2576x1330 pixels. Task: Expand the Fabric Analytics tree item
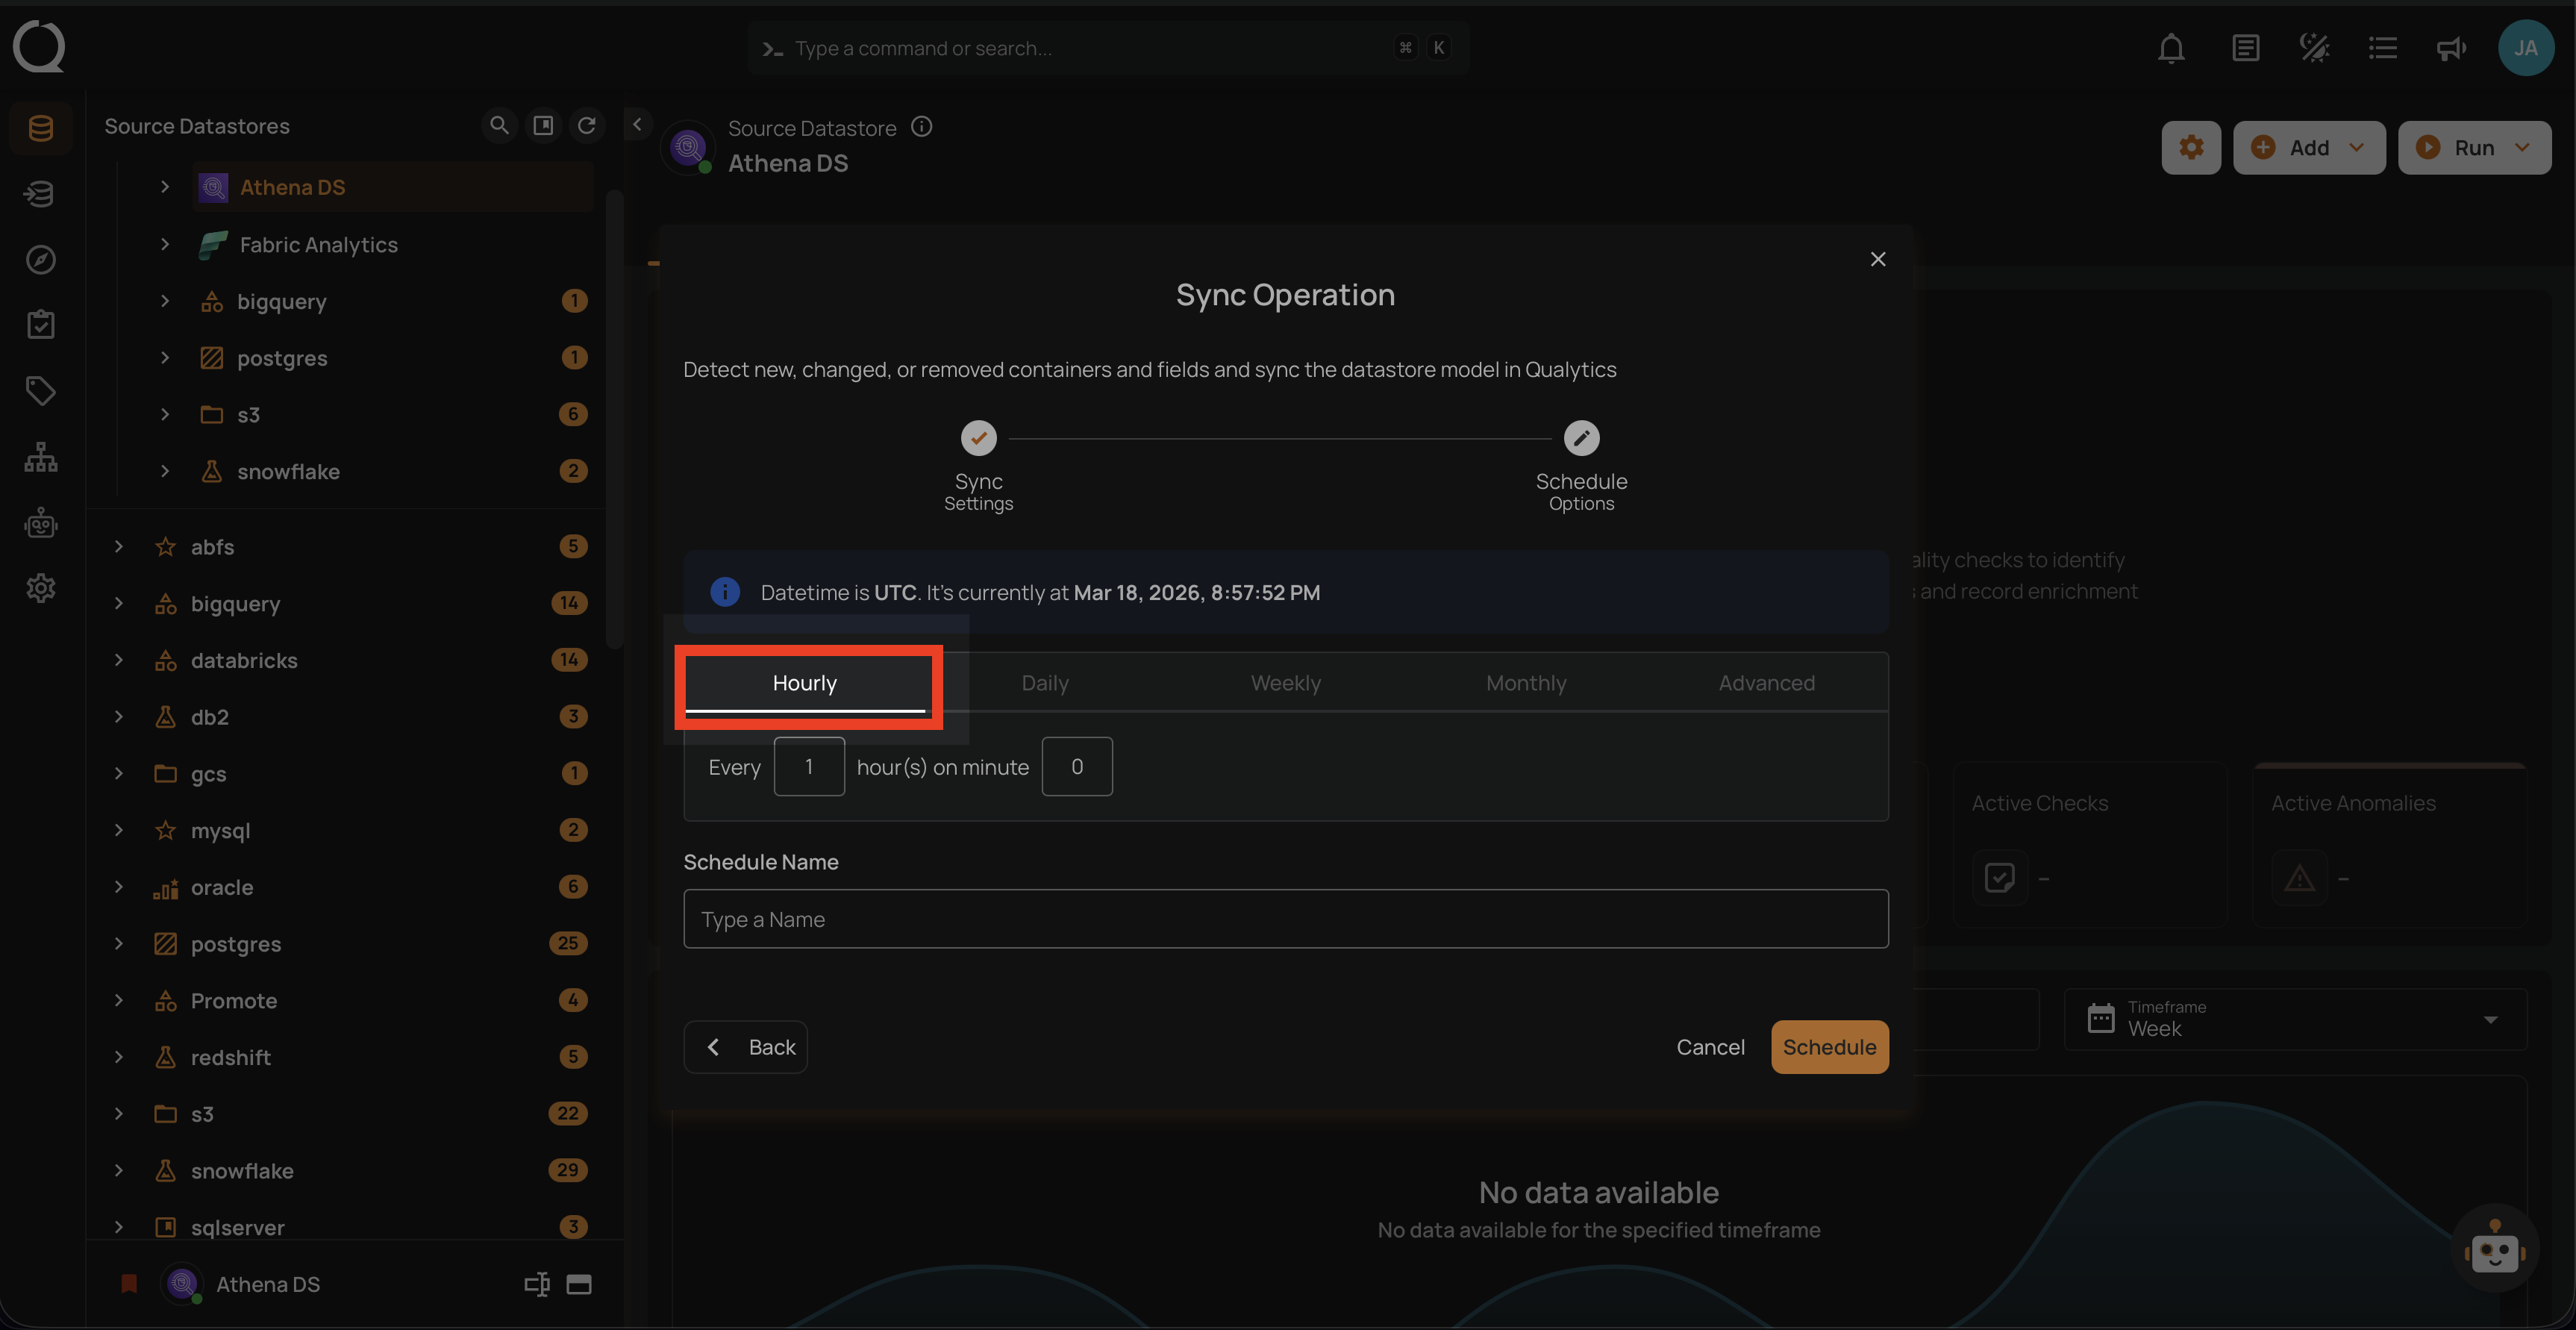(165, 244)
